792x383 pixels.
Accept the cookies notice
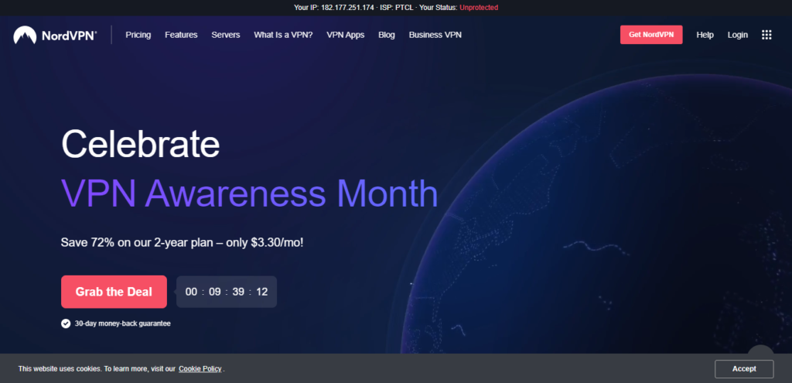pos(744,369)
